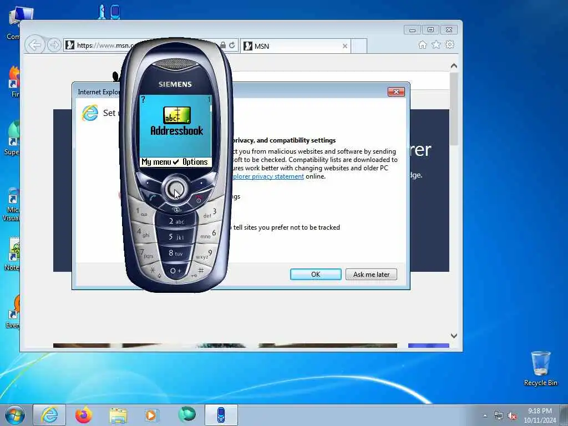Open a new tab next to MSN
Screen dimensions: 568x426
pos(359,46)
